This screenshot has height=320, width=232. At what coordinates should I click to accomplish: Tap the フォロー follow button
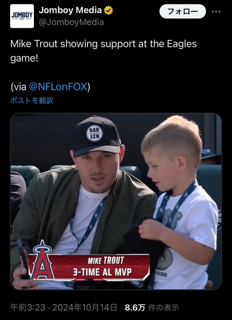(x=182, y=11)
